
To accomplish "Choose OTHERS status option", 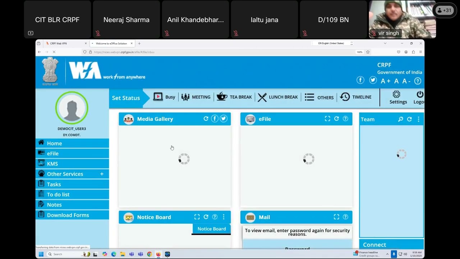I will coord(319,97).
